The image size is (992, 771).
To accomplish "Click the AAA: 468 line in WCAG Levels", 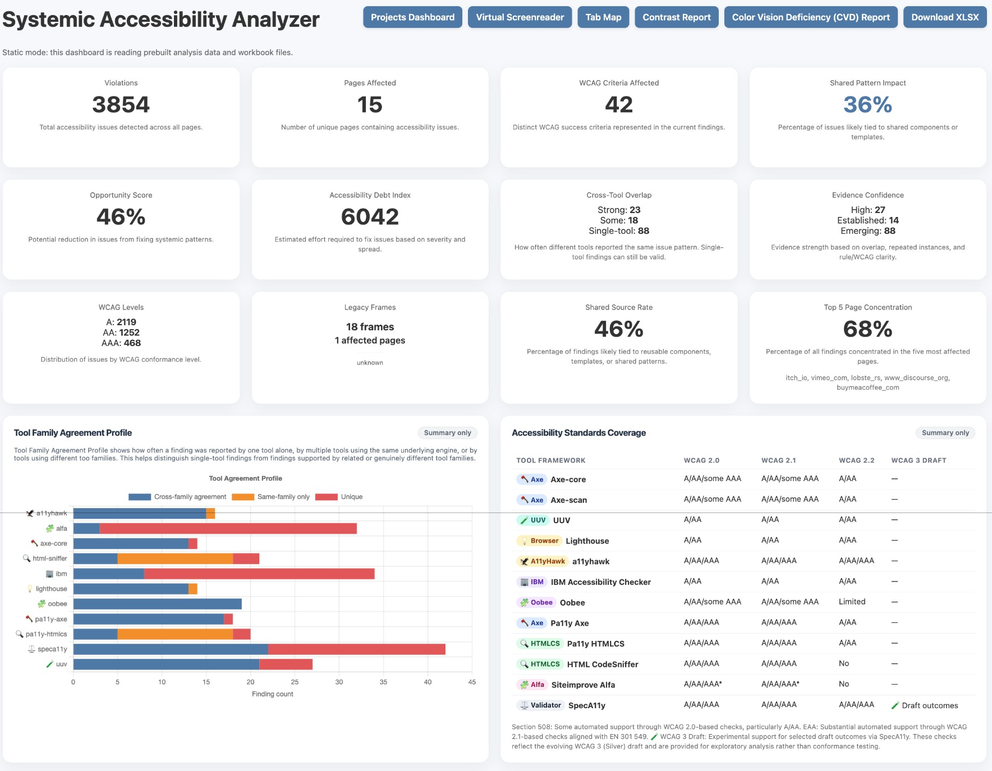I will [x=121, y=343].
